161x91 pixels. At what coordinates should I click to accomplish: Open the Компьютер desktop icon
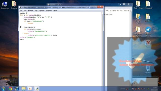(x=5, y=5)
